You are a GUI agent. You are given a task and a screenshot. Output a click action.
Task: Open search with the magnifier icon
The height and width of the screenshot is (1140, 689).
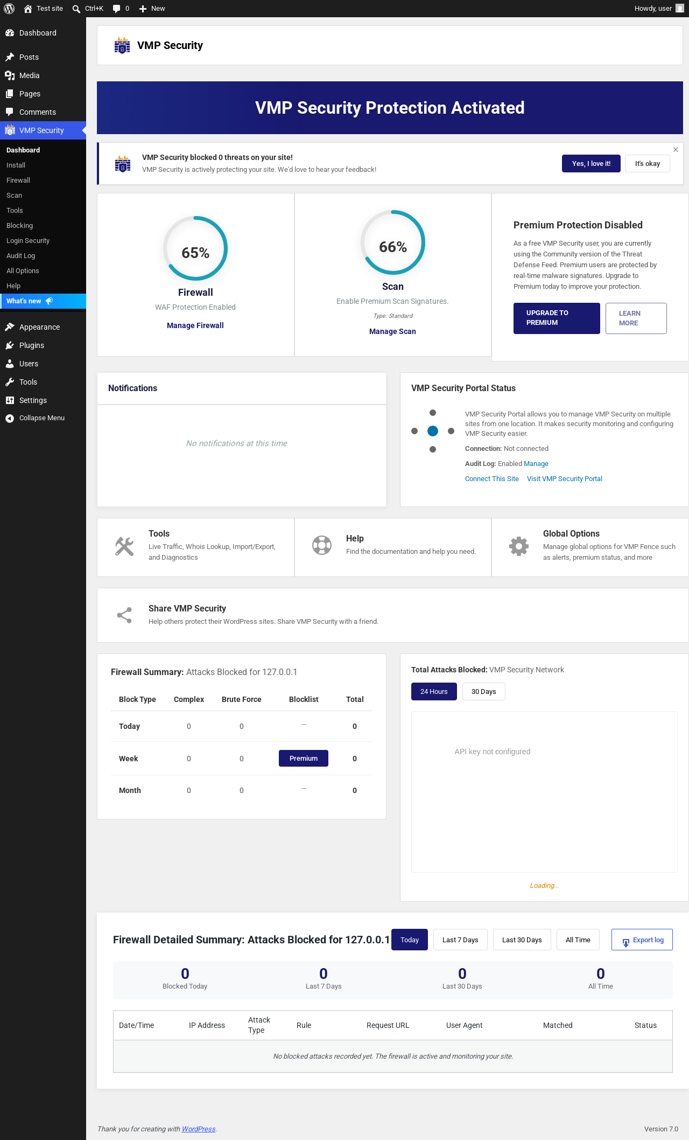[76, 9]
